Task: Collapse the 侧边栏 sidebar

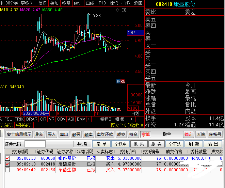Action: [x=135, y=125]
